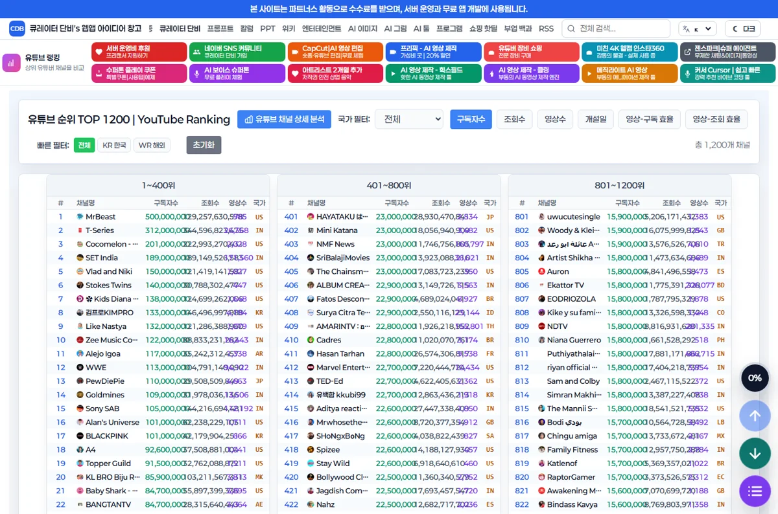
Task: Click the green scroll-down arrow floating button
Action: pyautogui.click(x=755, y=454)
